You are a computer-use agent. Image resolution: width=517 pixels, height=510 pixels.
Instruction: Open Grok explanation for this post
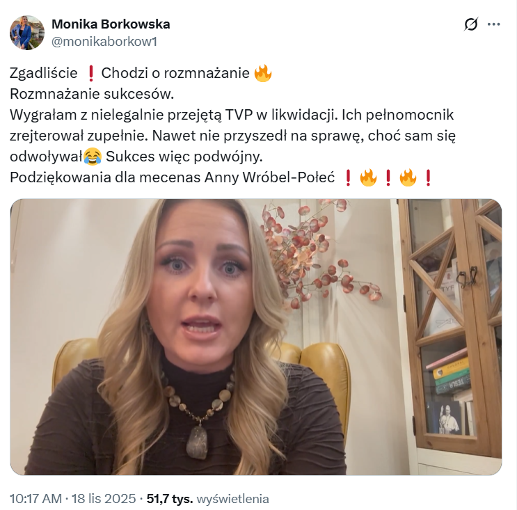pos(471,24)
